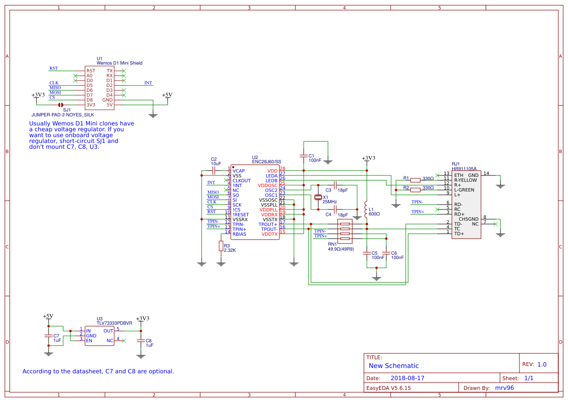Image resolution: width=568 pixels, height=402 pixels.
Task: Select the VDDOSC pin label on U2
Action: point(268,186)
